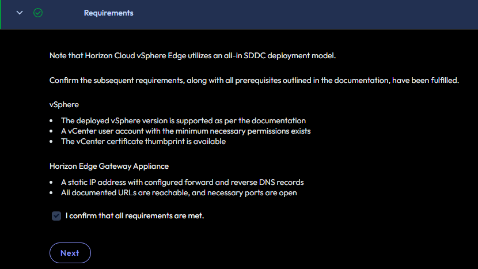
Task: Select the documented URLs reachable line
Action: click(x=179, y=192)
